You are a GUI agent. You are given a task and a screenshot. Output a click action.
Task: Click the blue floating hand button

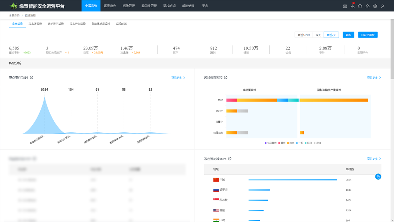click(378, 177)
